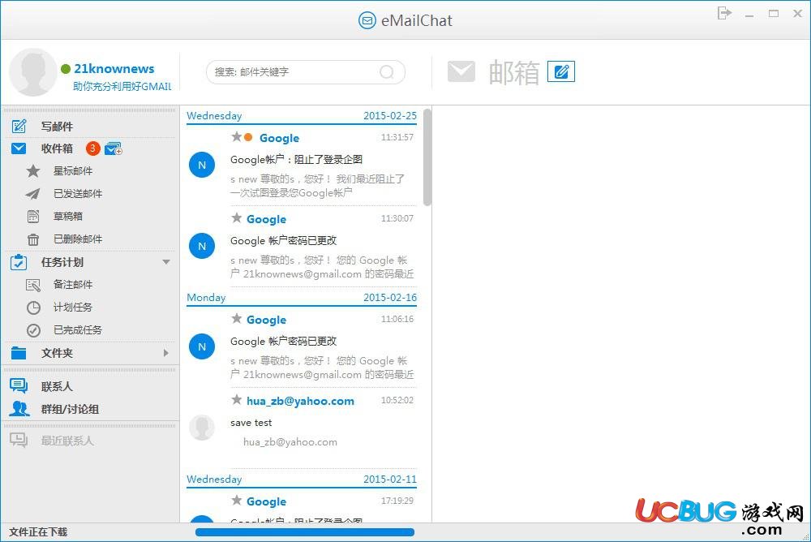Open Google 帐户密码已更改 email from 11:30:07
This screenshot has height=542, width=811.
coord(283,241)
